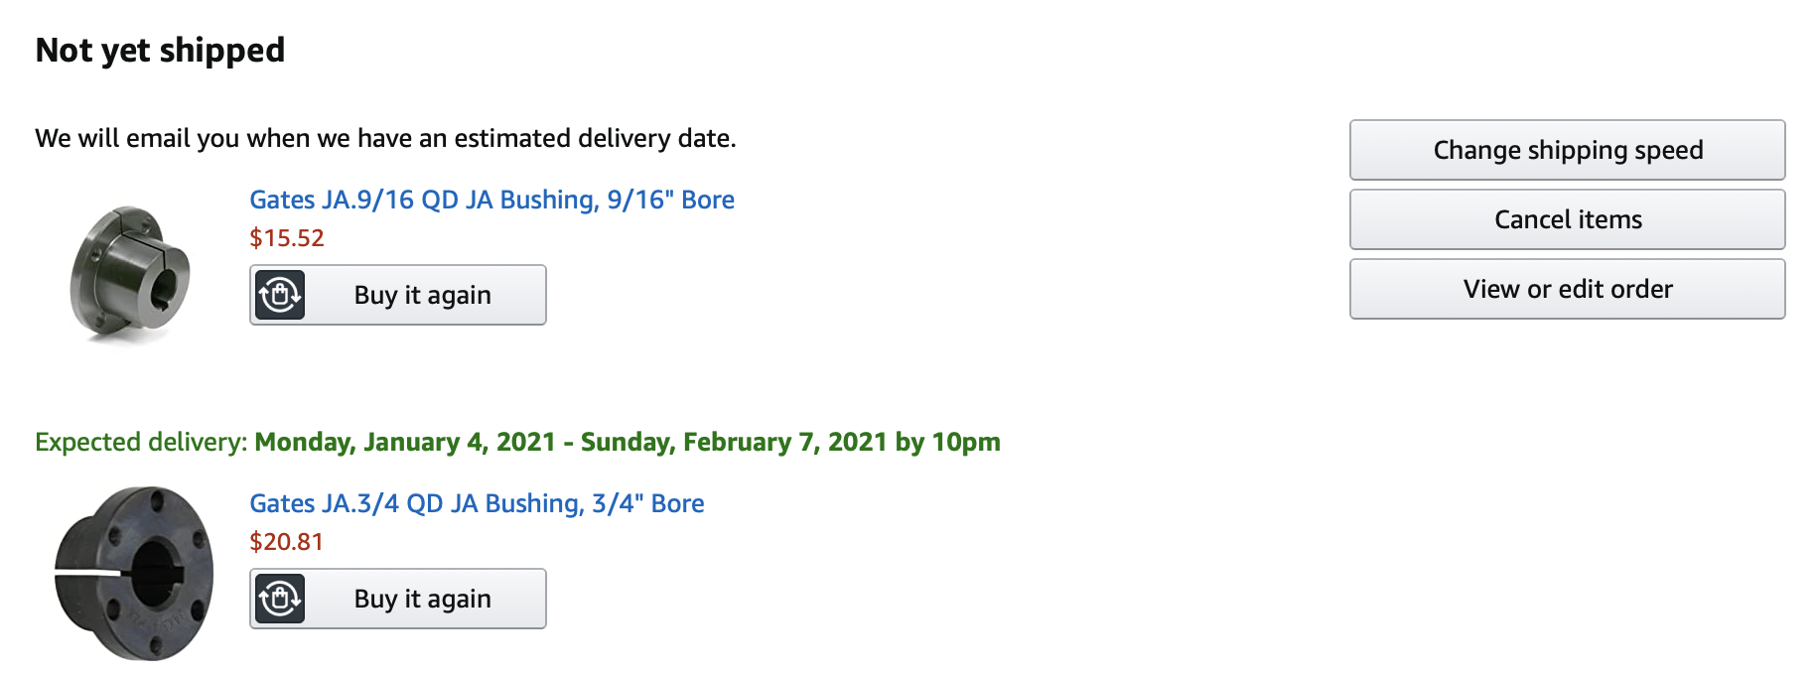Click the 'We will email you' message

[385, 138]
